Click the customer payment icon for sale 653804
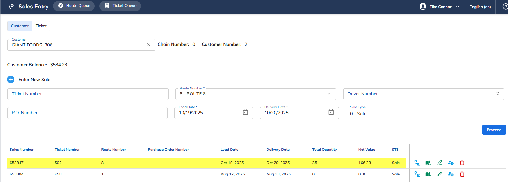 (451, 174)
